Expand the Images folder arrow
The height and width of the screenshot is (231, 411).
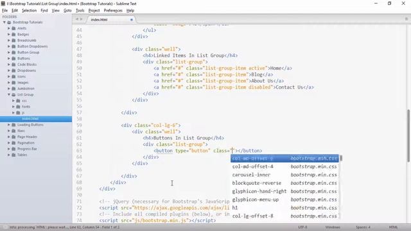8,83
